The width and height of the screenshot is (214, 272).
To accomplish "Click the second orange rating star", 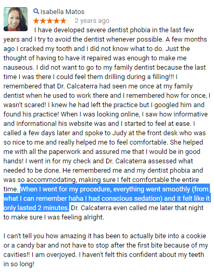I will pos(43,21).
